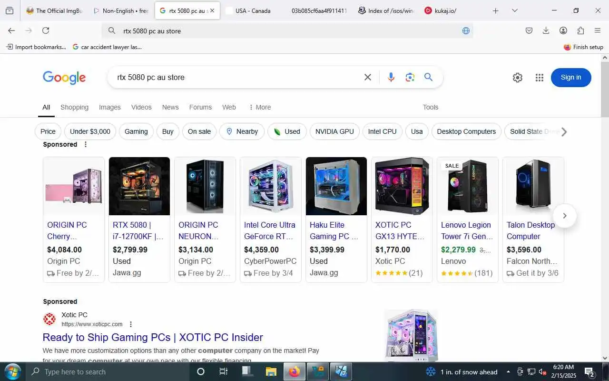The image size is (609, 381).
Task: Open the Downloads arrow icon
Action: click(546, 30)
